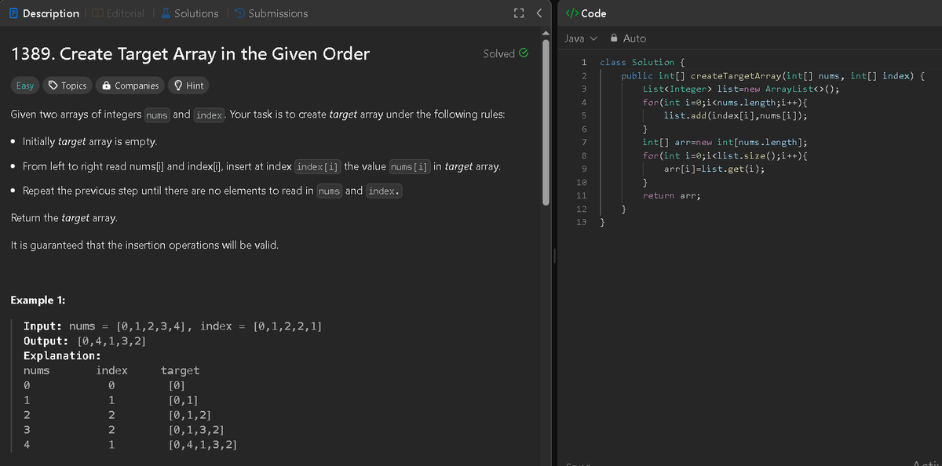
Task: Click the inline code 'nums[i]' in the rules
Action: tap(410, 167)
